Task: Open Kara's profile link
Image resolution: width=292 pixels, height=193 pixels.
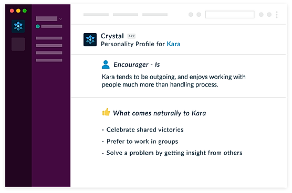Action: coord(173,44)
